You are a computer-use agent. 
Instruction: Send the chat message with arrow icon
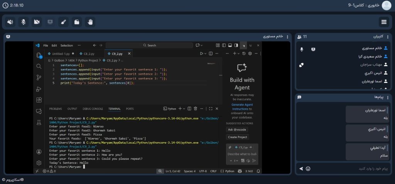coord(301,169)
